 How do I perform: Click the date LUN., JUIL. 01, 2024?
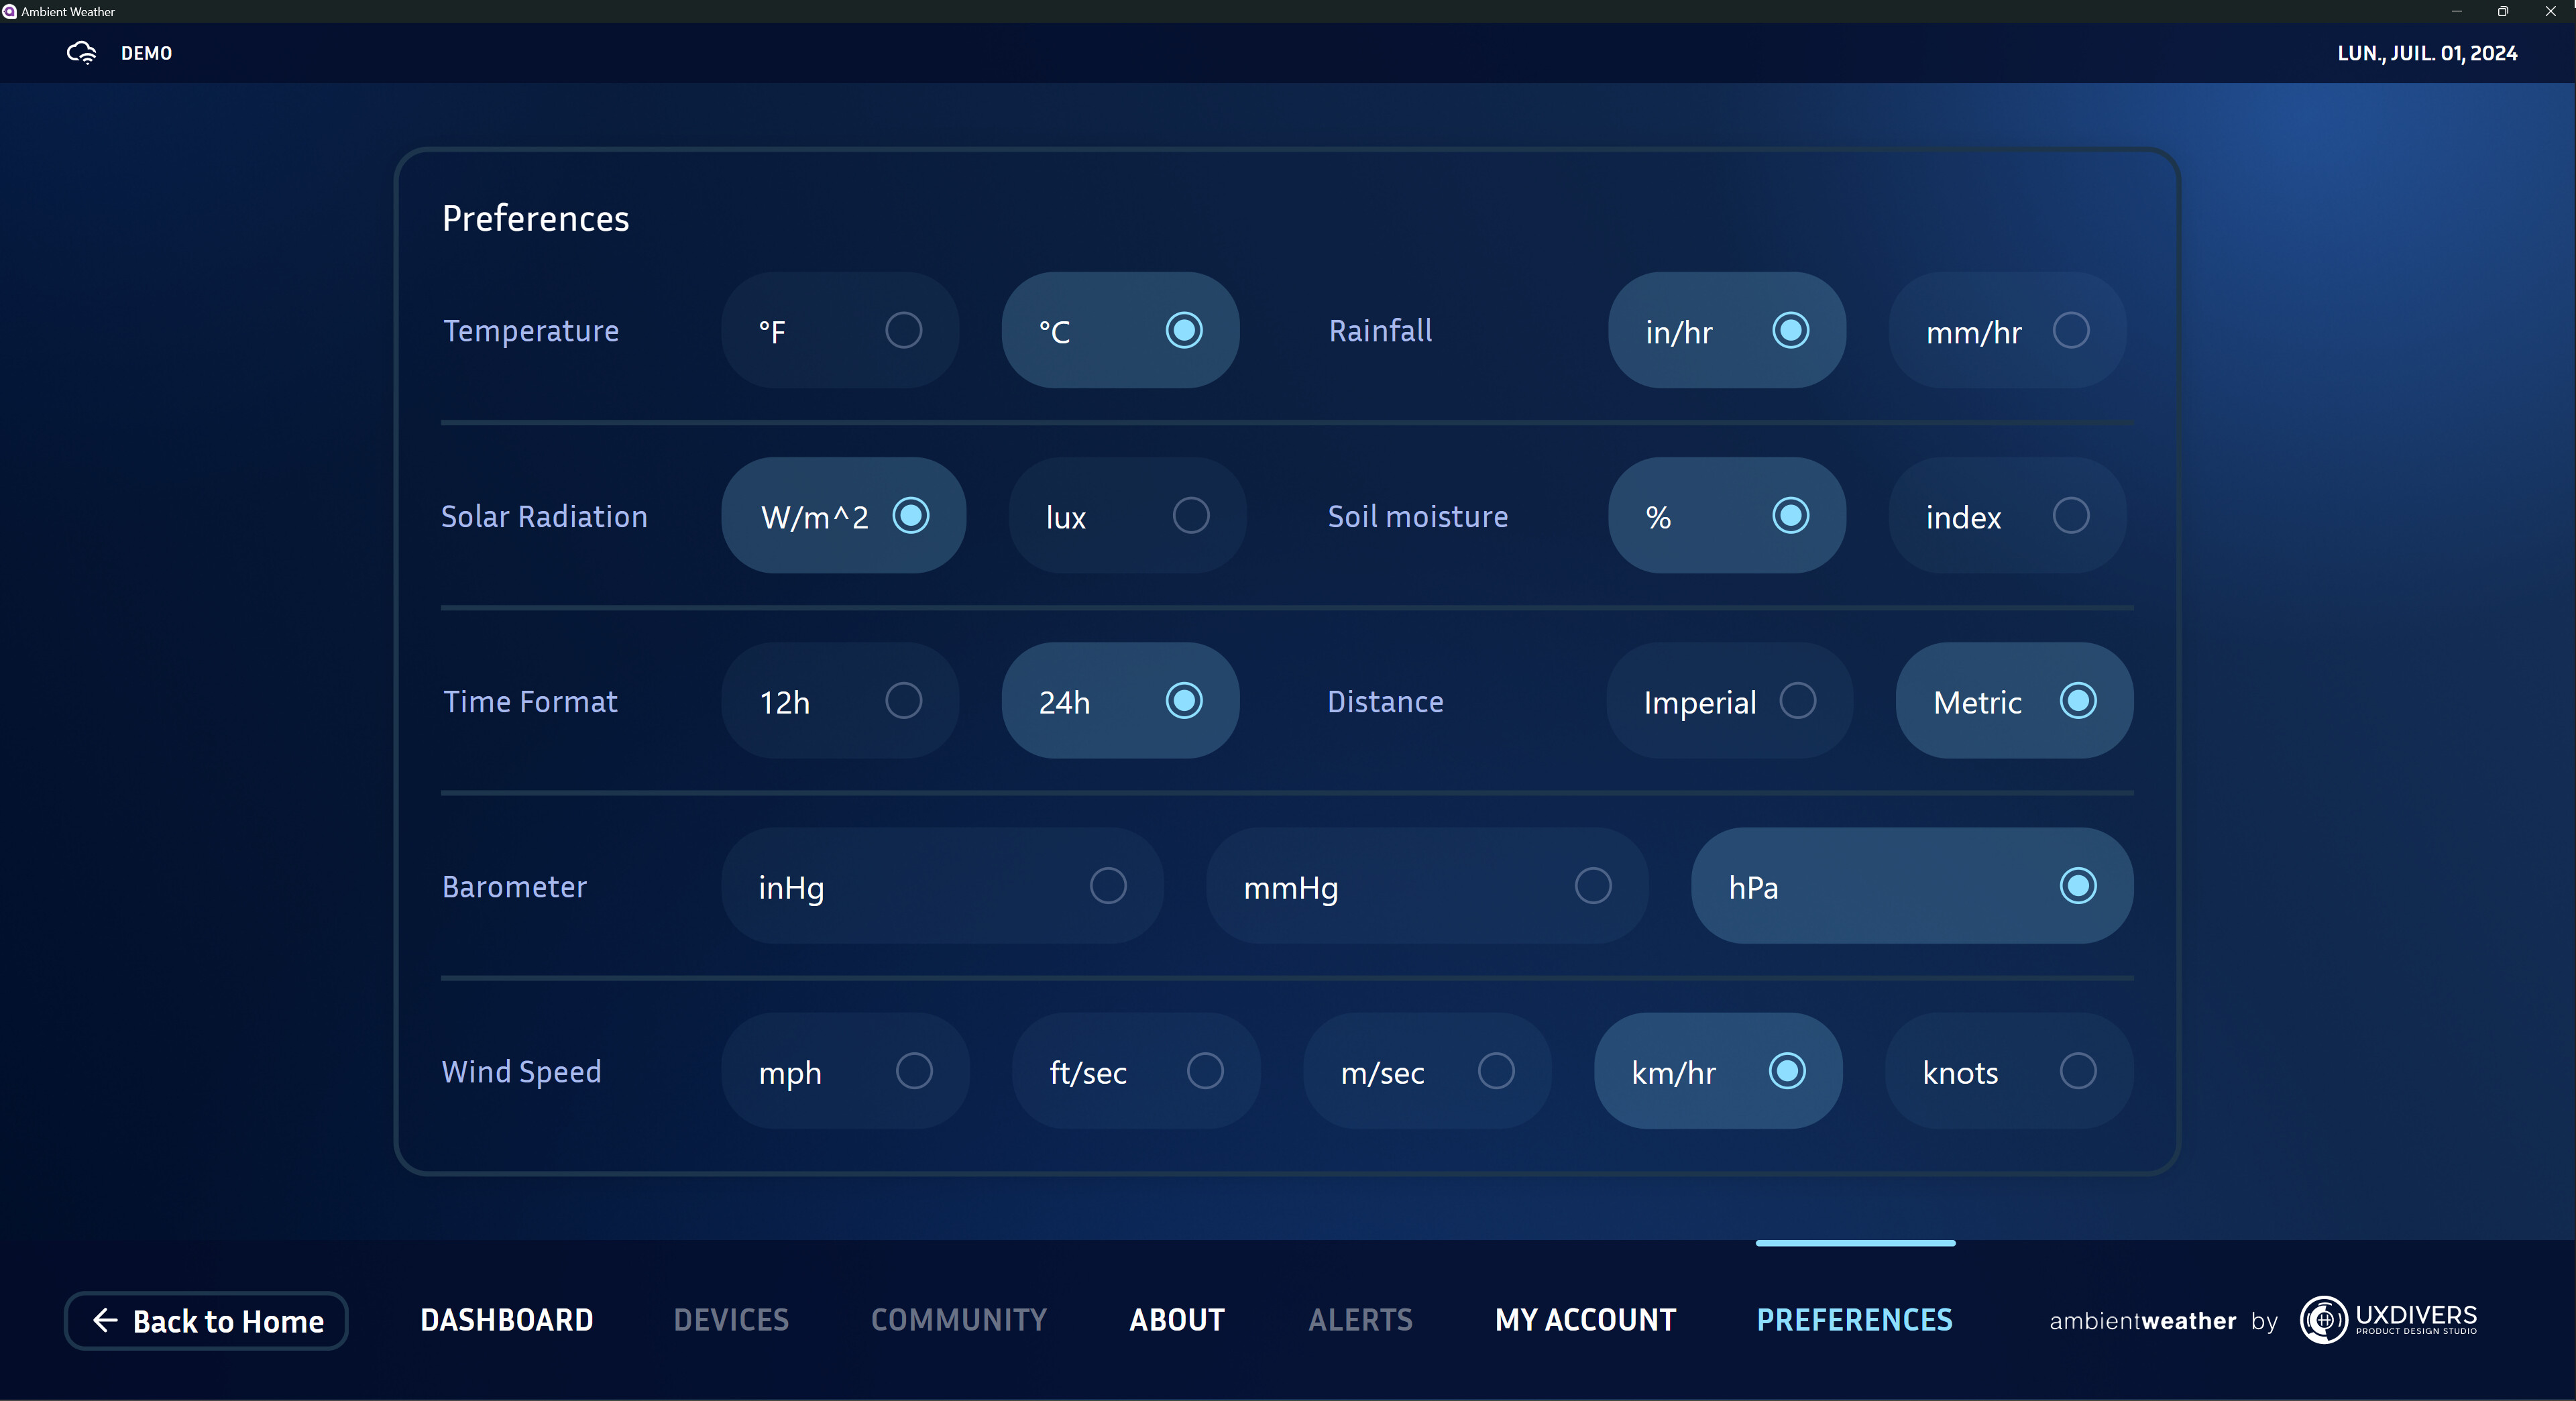point(2427,53)
